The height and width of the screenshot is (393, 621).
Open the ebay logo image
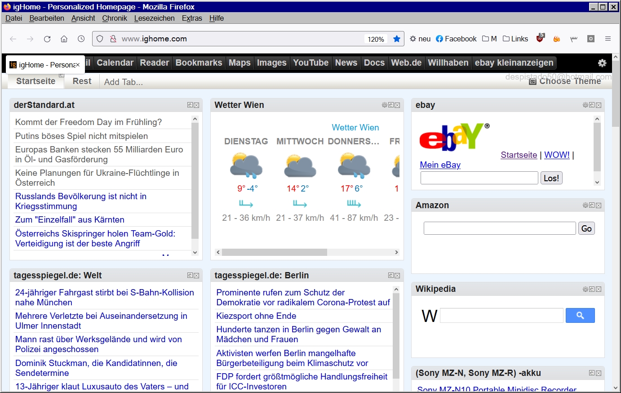(x=455, y=137)
